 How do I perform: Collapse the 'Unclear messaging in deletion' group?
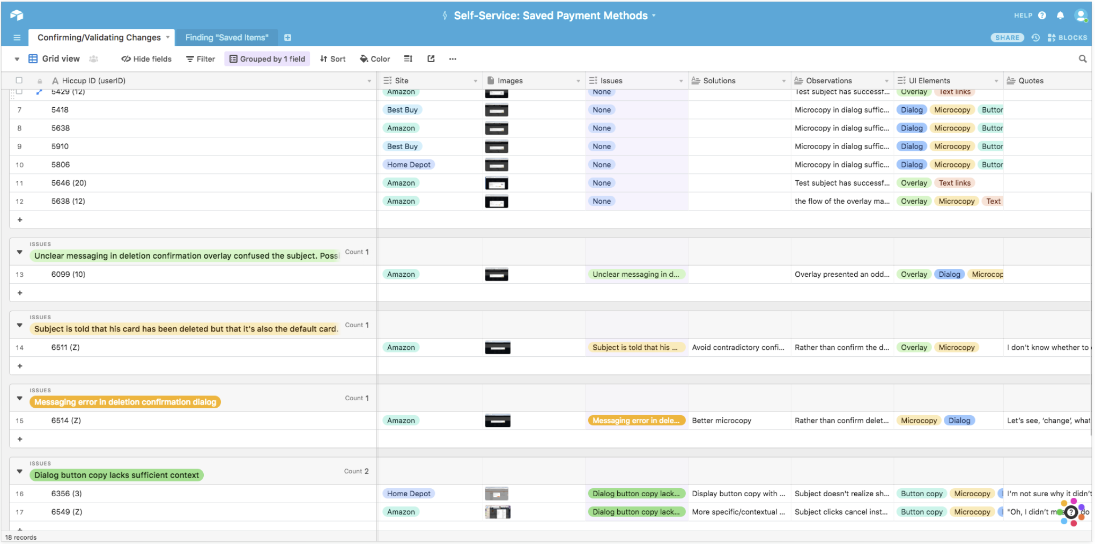(x=20, y=252)
